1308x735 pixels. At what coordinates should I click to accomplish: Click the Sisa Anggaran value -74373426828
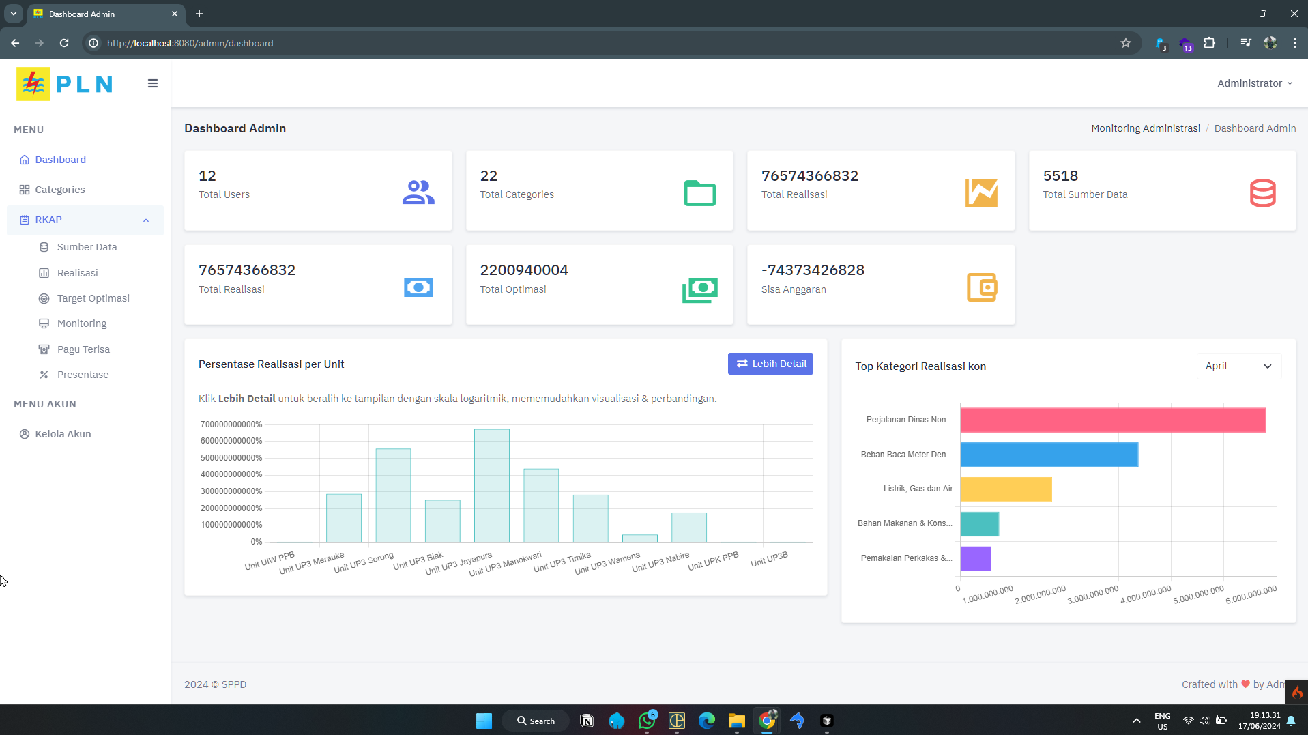(x=813, y=270)
